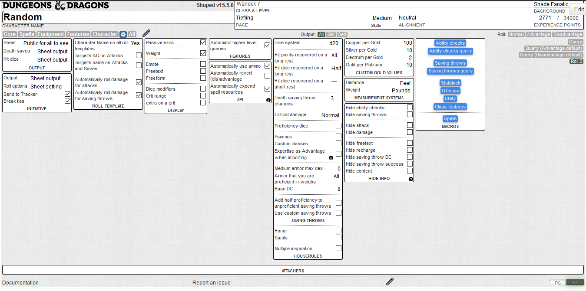Open Death saves output dropdown

point(53,52)
